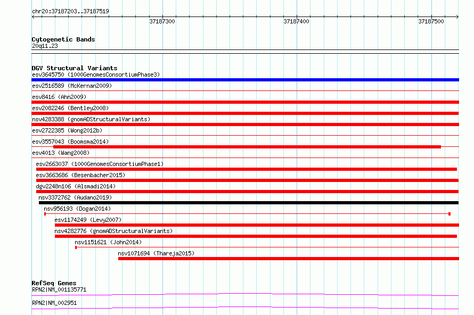
Task: Select the esv8416 red variant bar
Action: 245,102
